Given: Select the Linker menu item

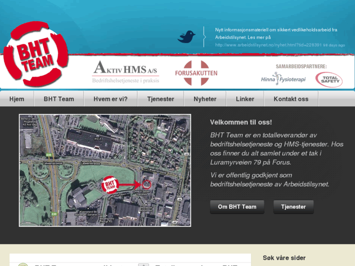Looking at the screenshot, I should coord(245,99).
